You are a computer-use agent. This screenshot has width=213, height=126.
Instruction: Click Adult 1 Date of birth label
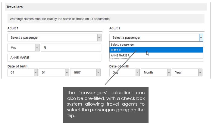[x=18, y=66]
